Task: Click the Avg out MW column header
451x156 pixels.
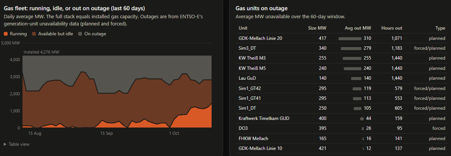Action: 358,28
